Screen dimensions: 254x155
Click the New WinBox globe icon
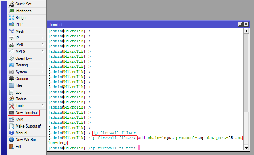tap(12, 140)
